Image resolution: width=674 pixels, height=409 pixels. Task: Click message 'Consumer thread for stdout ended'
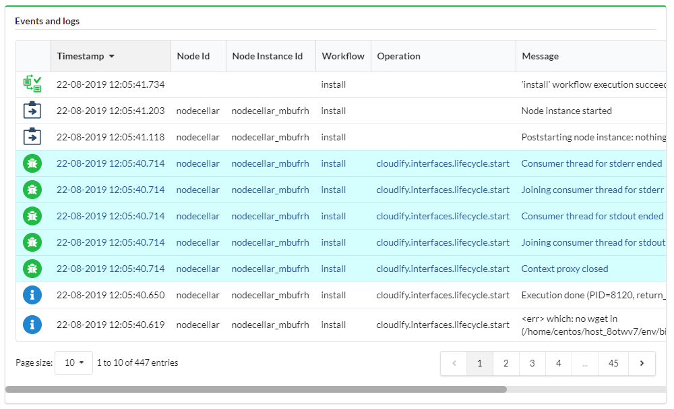(x=592, y=216)
